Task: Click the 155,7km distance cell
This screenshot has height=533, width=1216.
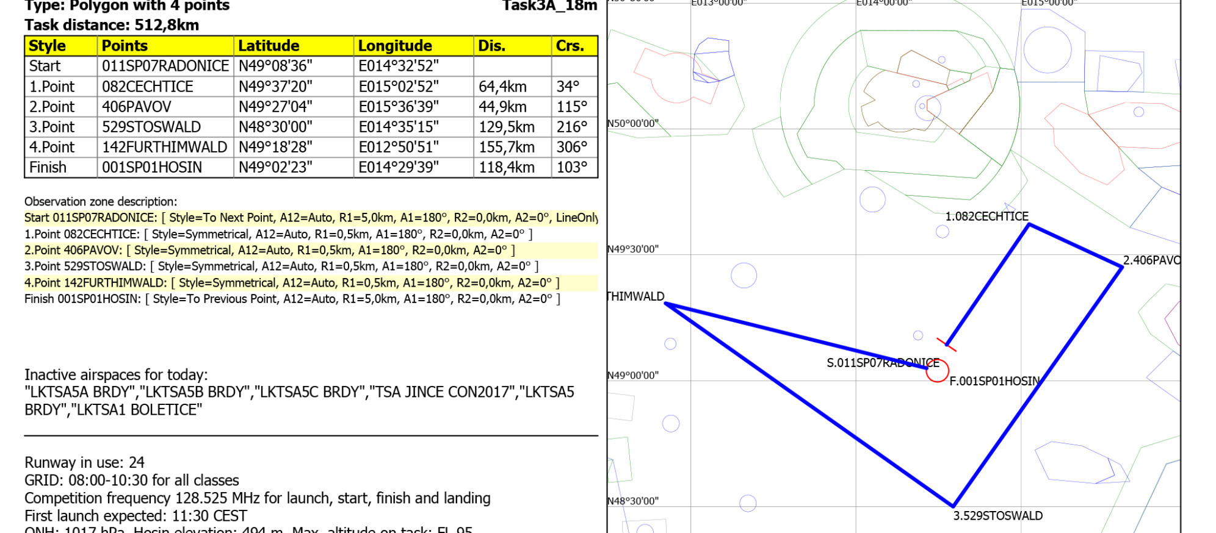Action: click(506, 147)
